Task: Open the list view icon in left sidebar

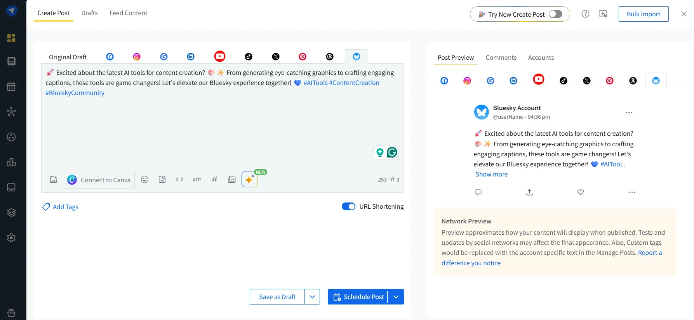Action: click(x=11, y=61)
